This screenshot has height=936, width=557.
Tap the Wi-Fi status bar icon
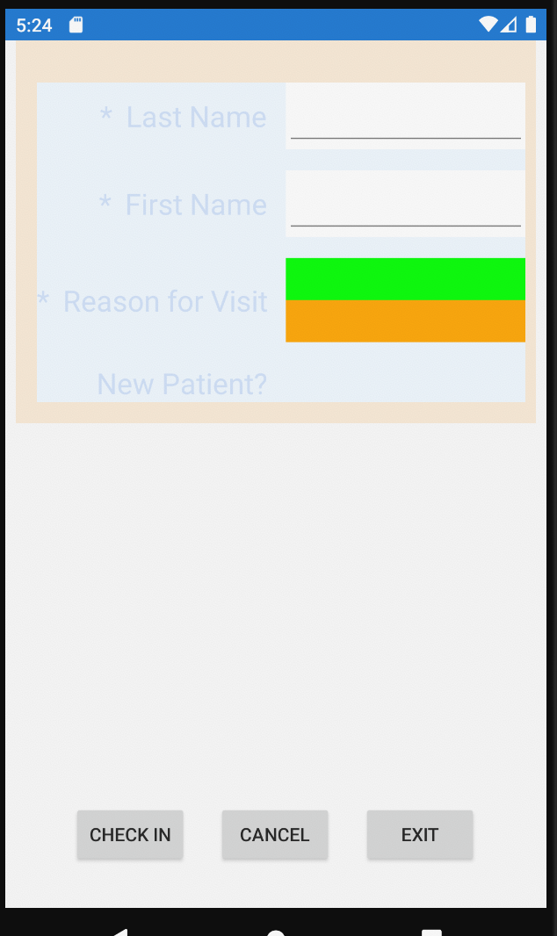[489, 25]
